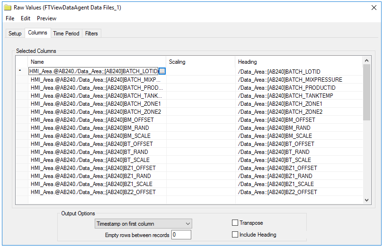Enable the Transpose checkbox
The image size is (383, 246).
pyautogui.click(x=235, y=222)
